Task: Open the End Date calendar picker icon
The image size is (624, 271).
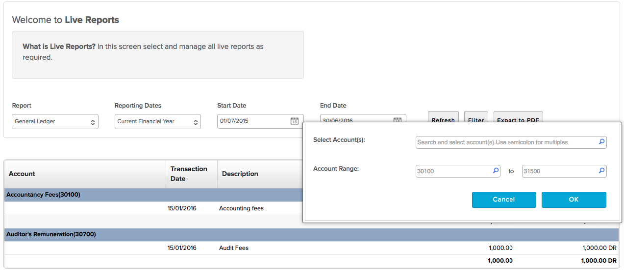Action: [397, 120]
